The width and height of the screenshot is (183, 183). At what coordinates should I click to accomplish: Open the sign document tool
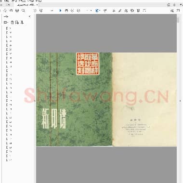tap(126, 11)
